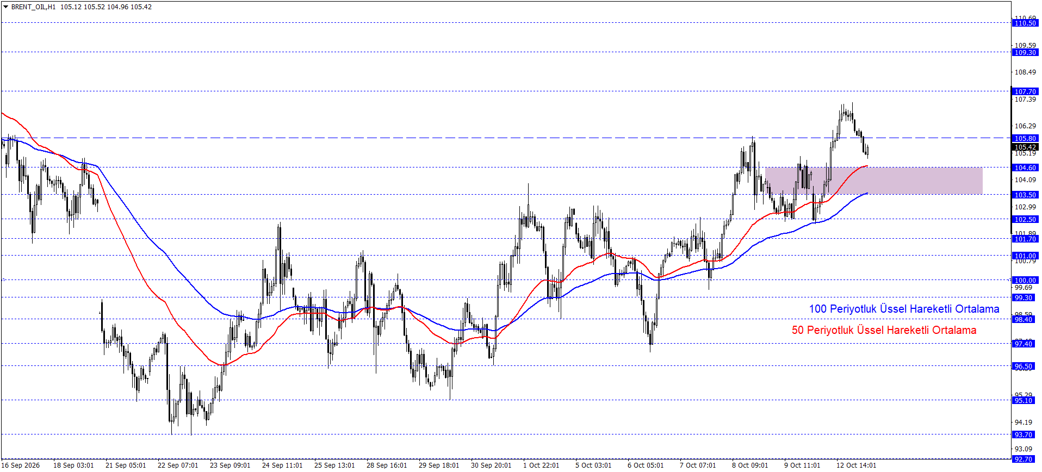Click the current price 105.42 label
The height and width of the screenshot is (472, 1042).
pyautogui.click(x=1025, y=147)
